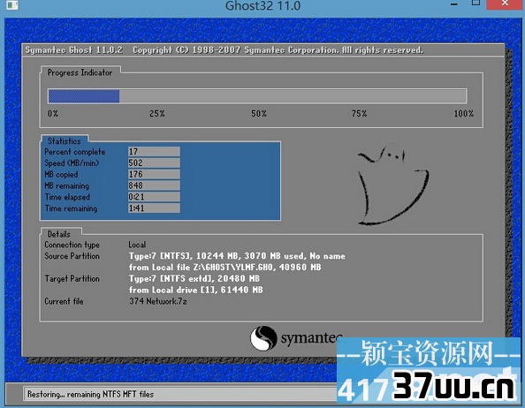Click the Symantec yin-yang logo

pyautogui.click(x=264, y=338)
